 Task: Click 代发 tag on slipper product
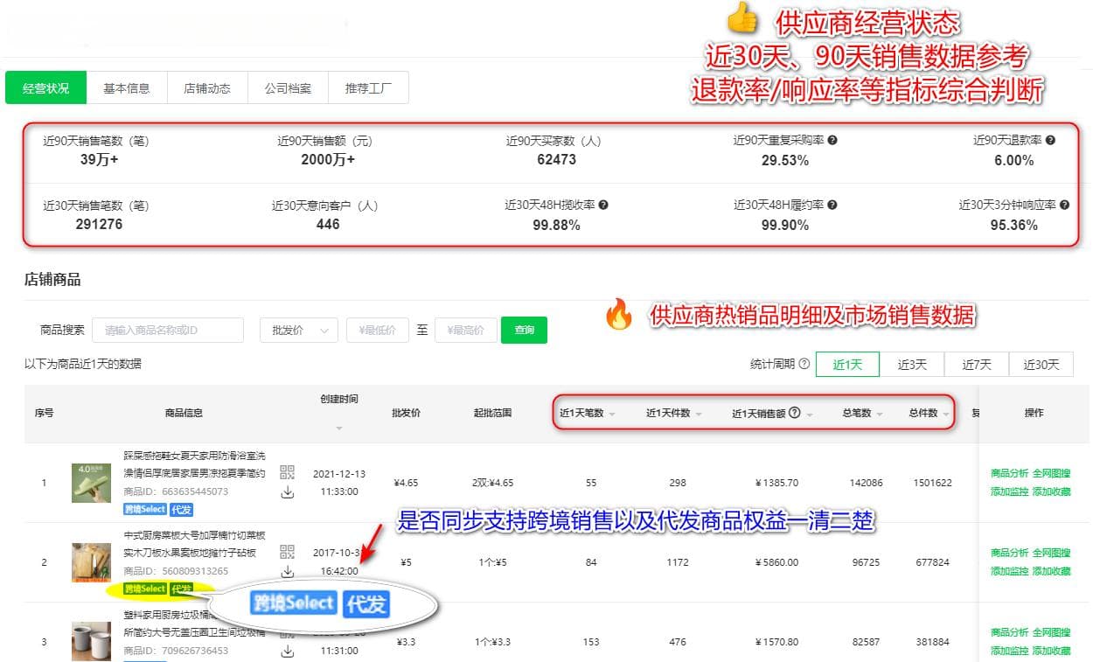point(181,509)
